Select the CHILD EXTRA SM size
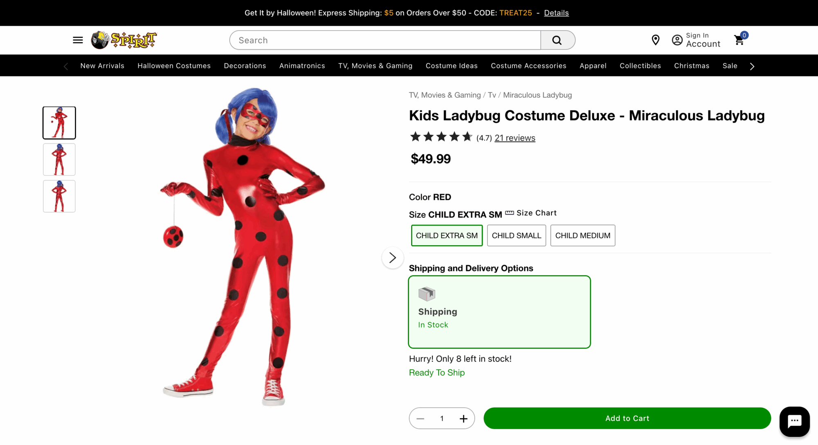This screenshot has width=818, height=445. point(447,236)
